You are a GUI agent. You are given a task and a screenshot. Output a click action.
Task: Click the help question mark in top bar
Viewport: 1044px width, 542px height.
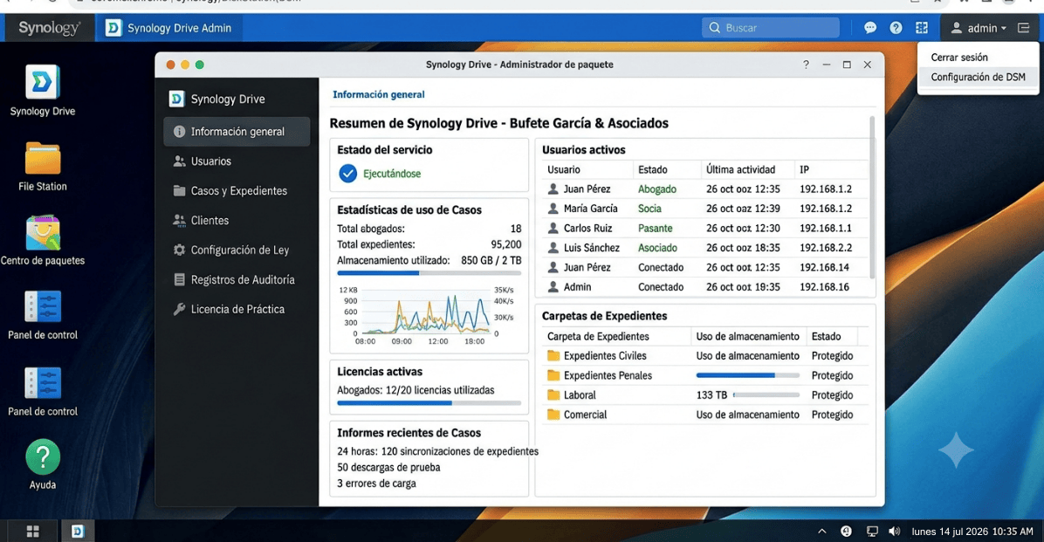coord(896,28)
